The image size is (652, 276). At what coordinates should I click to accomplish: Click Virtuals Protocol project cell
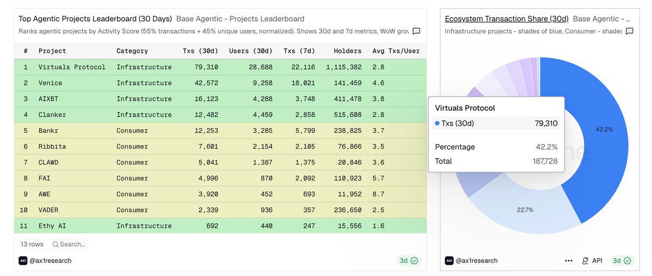click(72, 67)
